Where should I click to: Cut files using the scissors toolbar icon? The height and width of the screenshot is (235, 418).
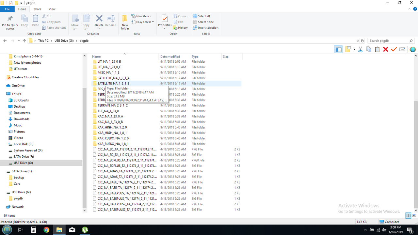360,49
